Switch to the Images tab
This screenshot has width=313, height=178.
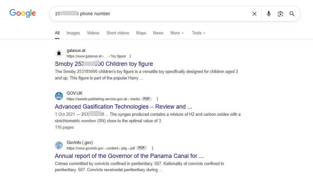73,33
